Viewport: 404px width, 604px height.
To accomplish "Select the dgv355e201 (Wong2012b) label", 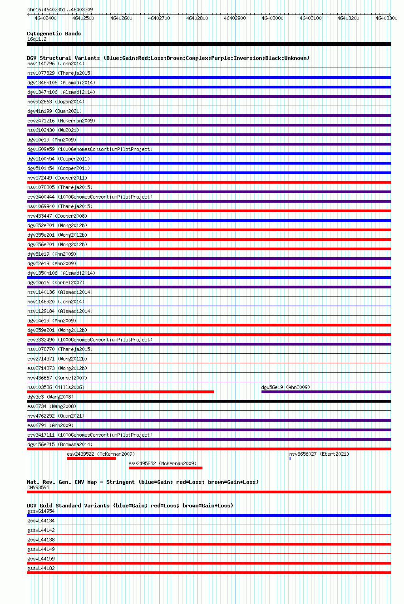I will coord(57,235).
